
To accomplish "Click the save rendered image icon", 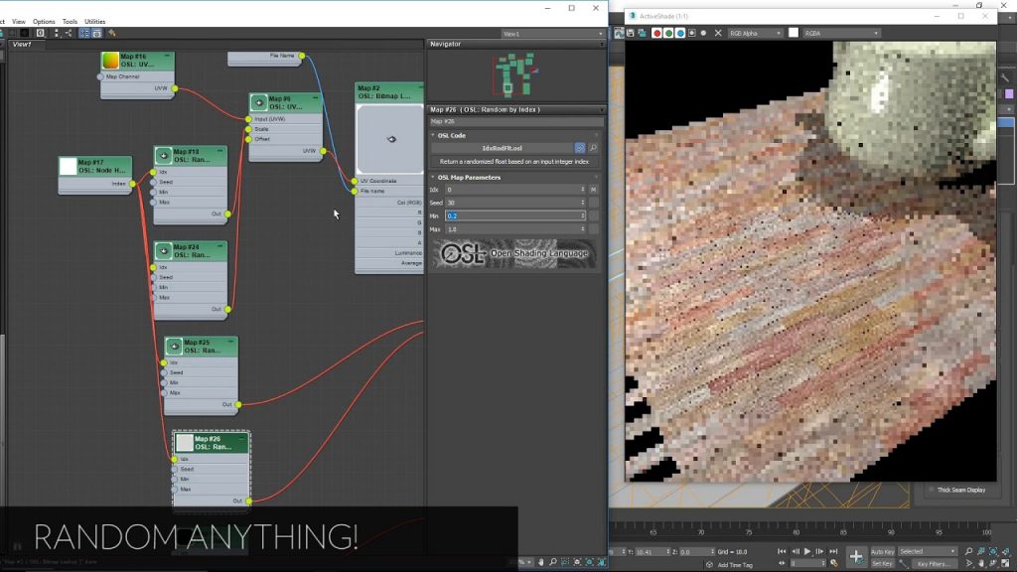I will pos(630,32).
